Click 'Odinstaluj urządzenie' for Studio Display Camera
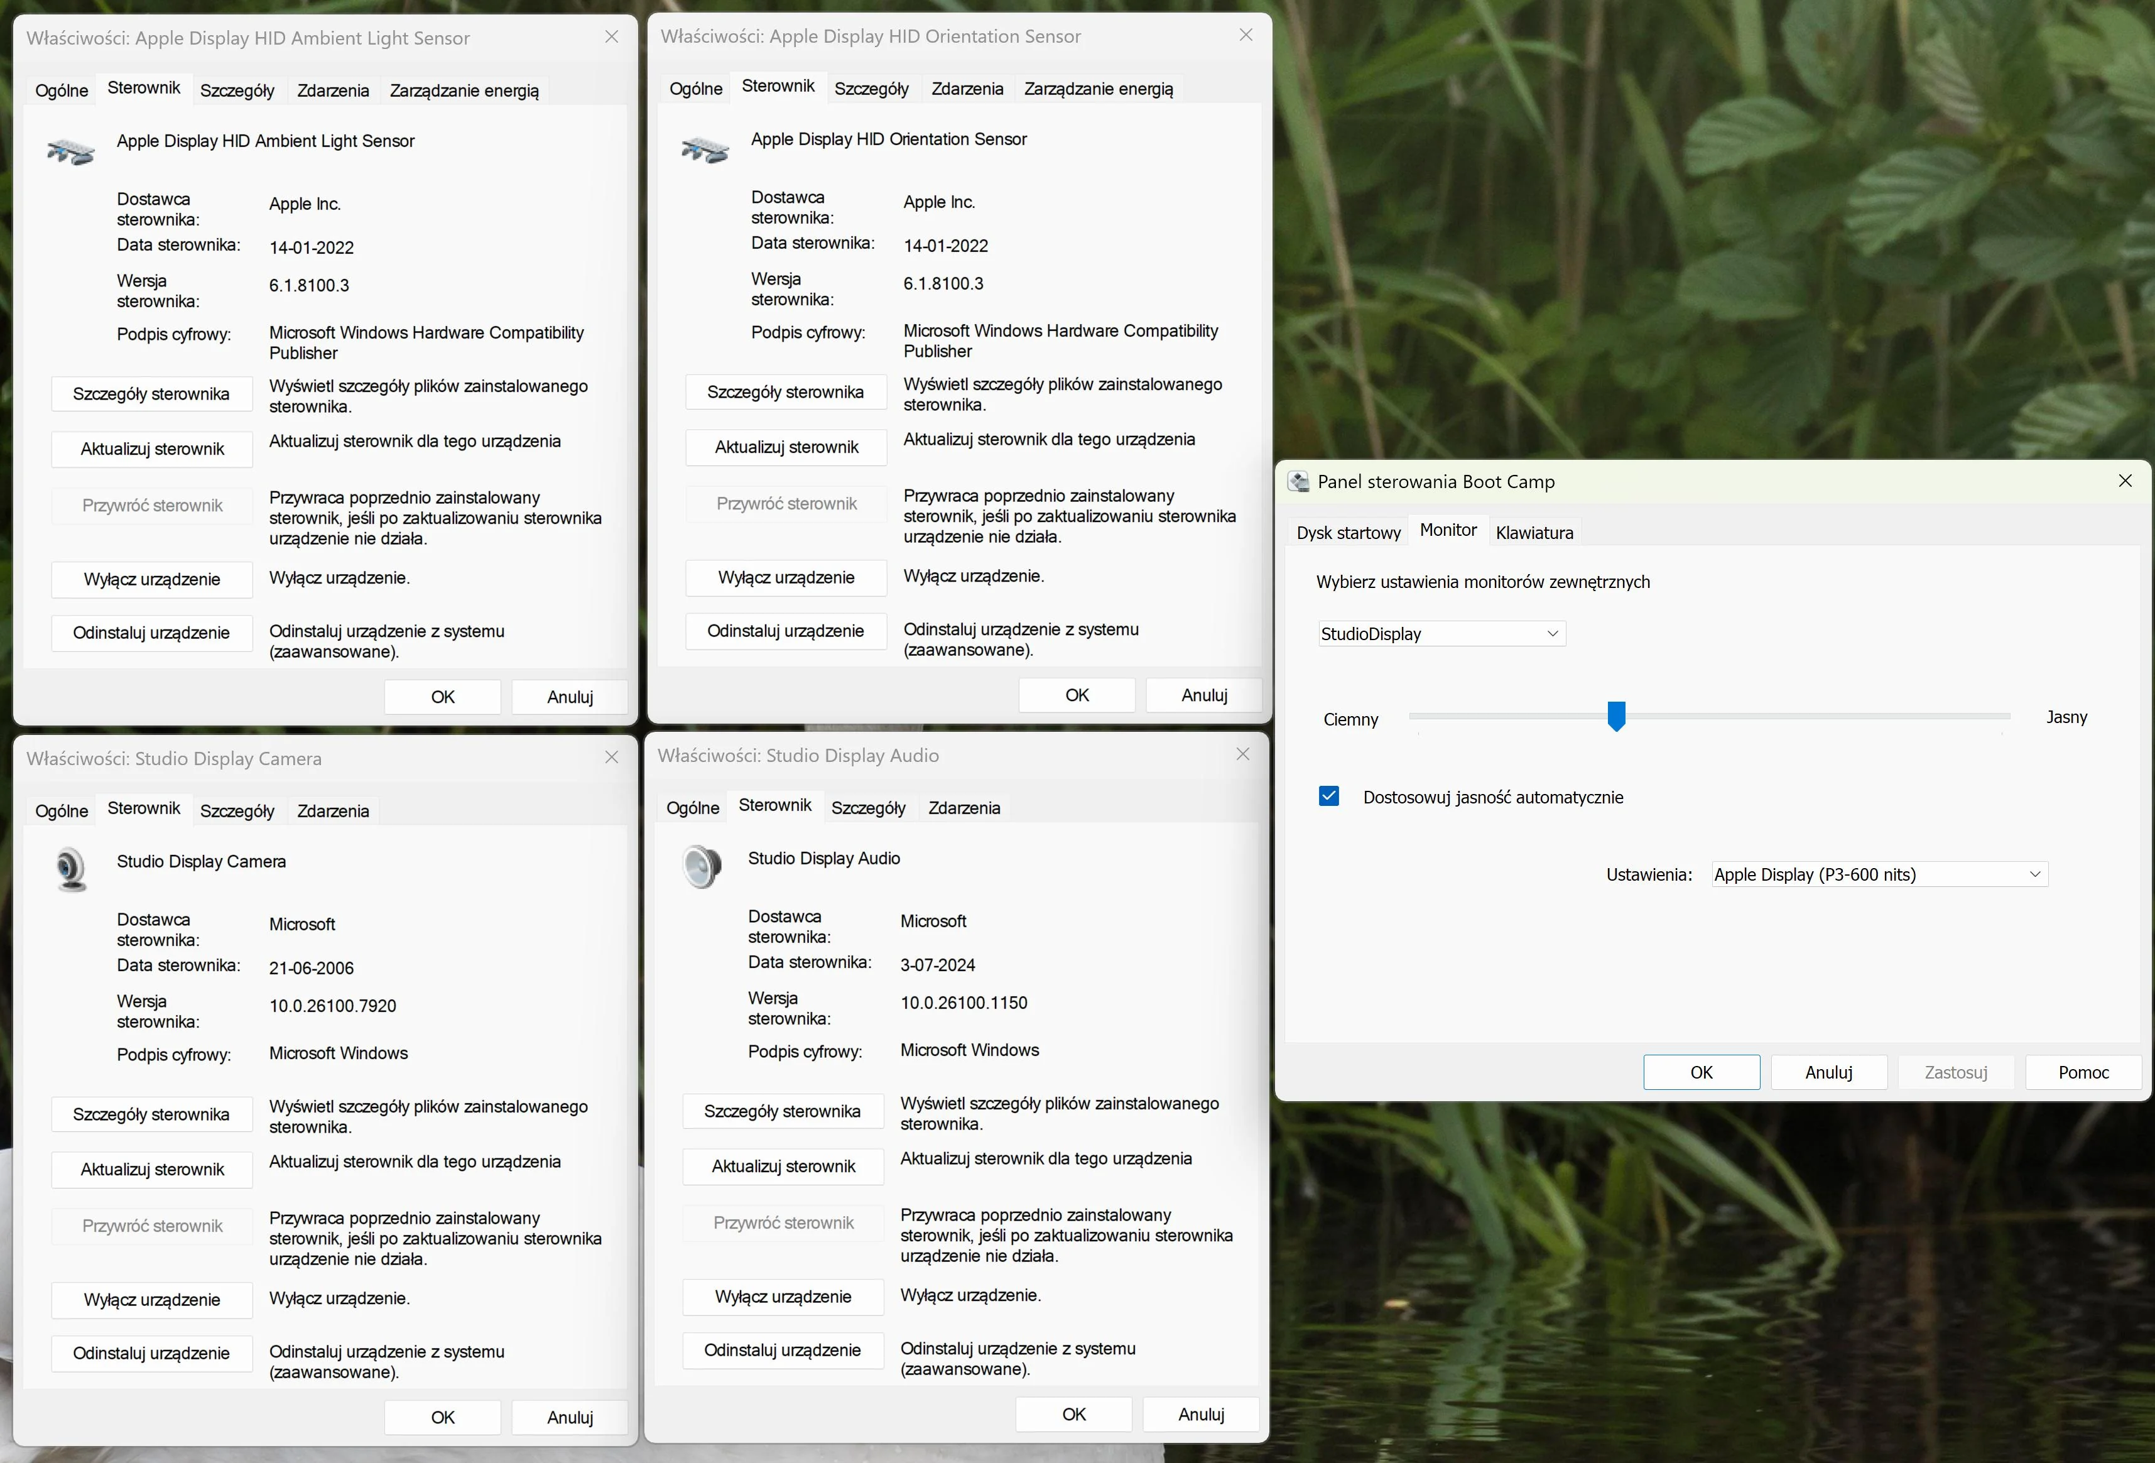The width and height of the screenshot is (2155, 1463). 152,1352
